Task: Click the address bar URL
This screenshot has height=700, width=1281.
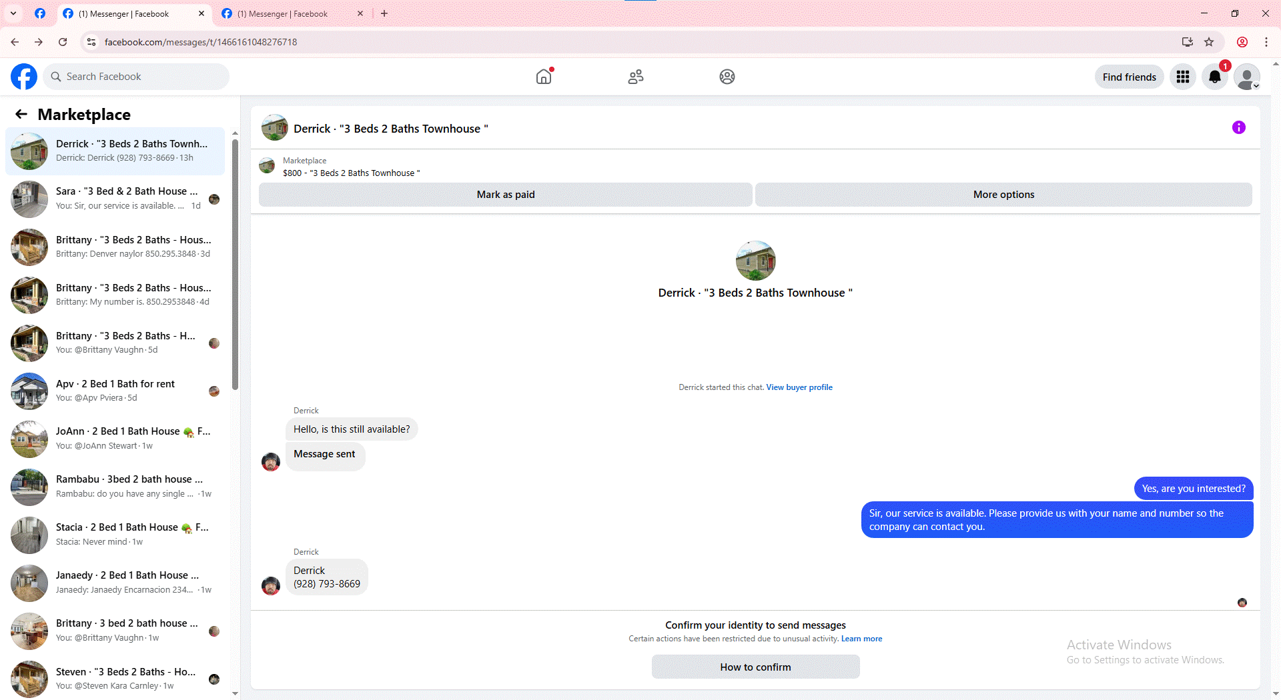Action: point(201,42)
